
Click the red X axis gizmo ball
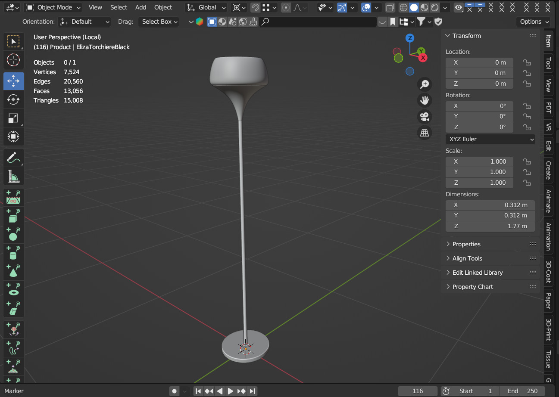423,57
